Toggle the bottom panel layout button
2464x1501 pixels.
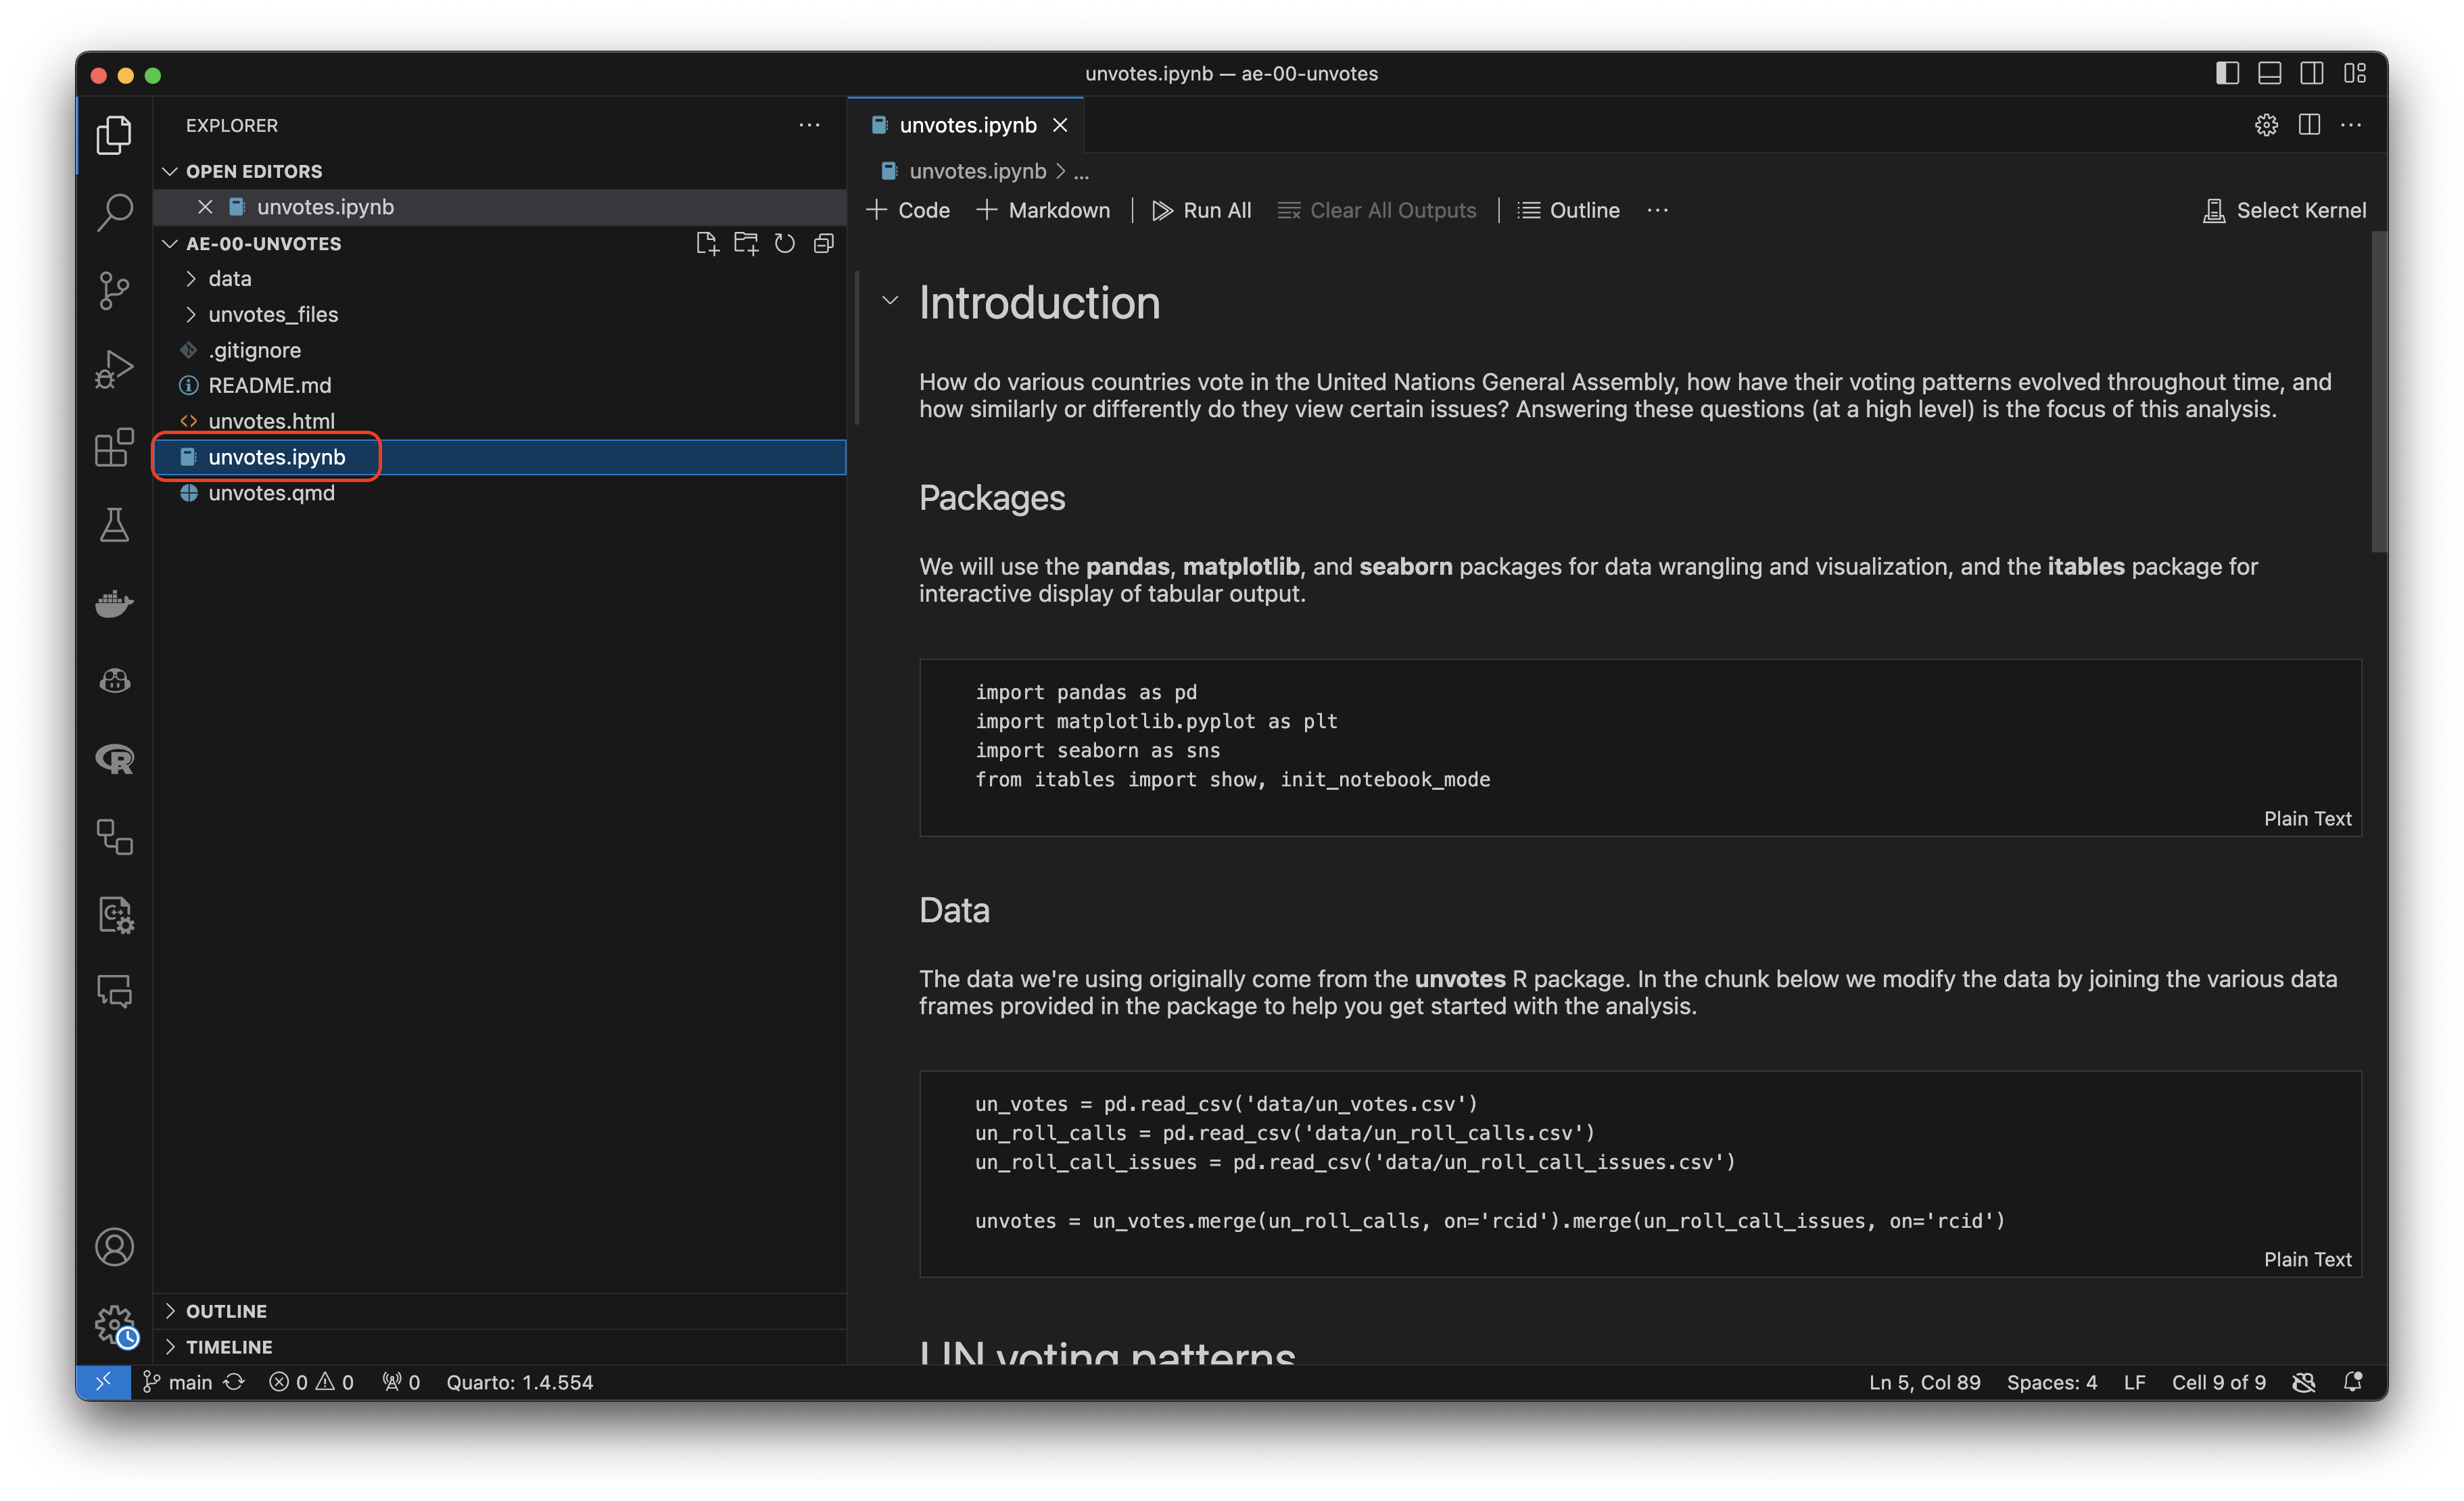pos(2269,74)
